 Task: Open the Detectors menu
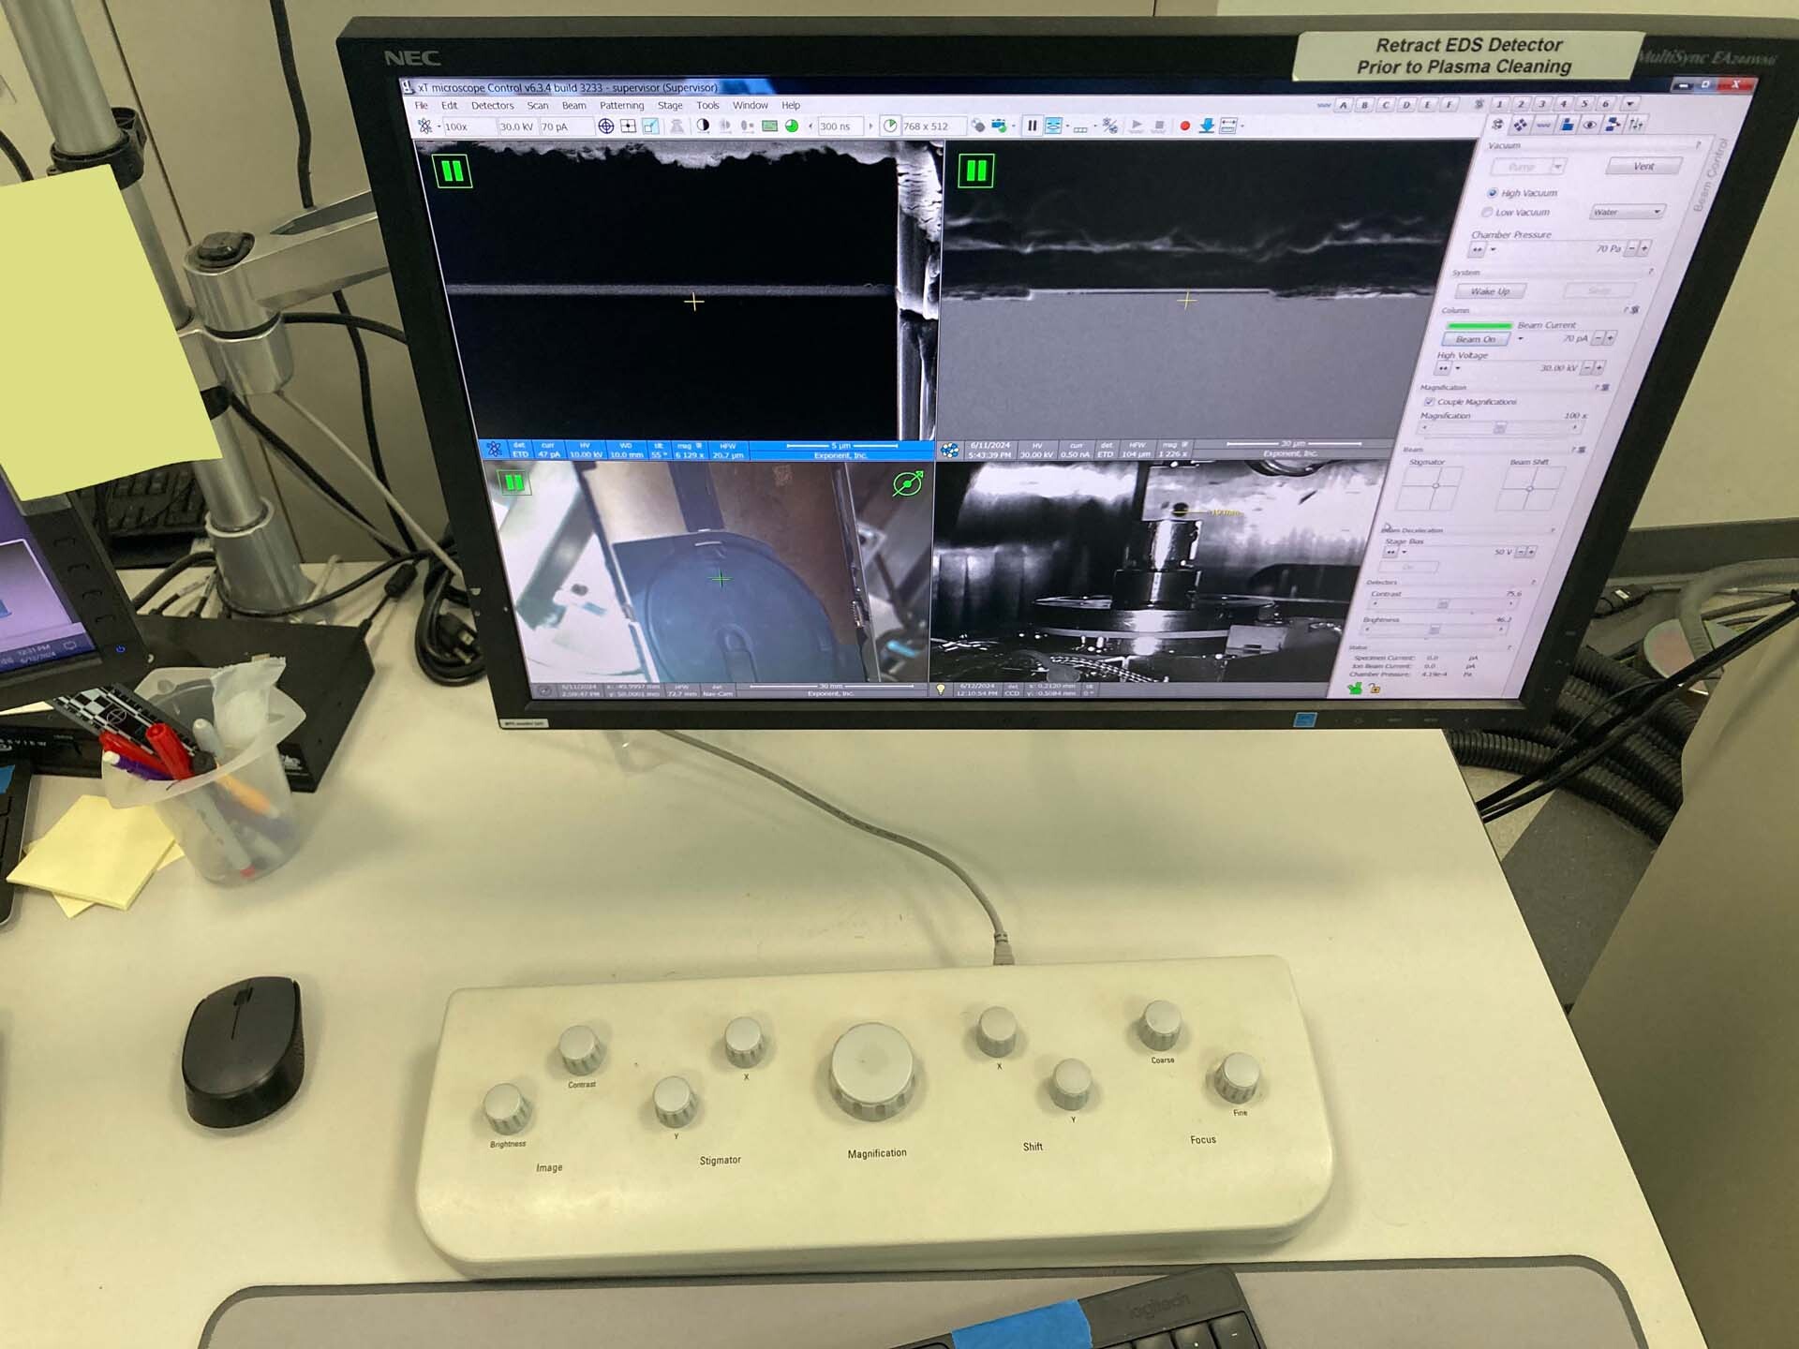493,105
